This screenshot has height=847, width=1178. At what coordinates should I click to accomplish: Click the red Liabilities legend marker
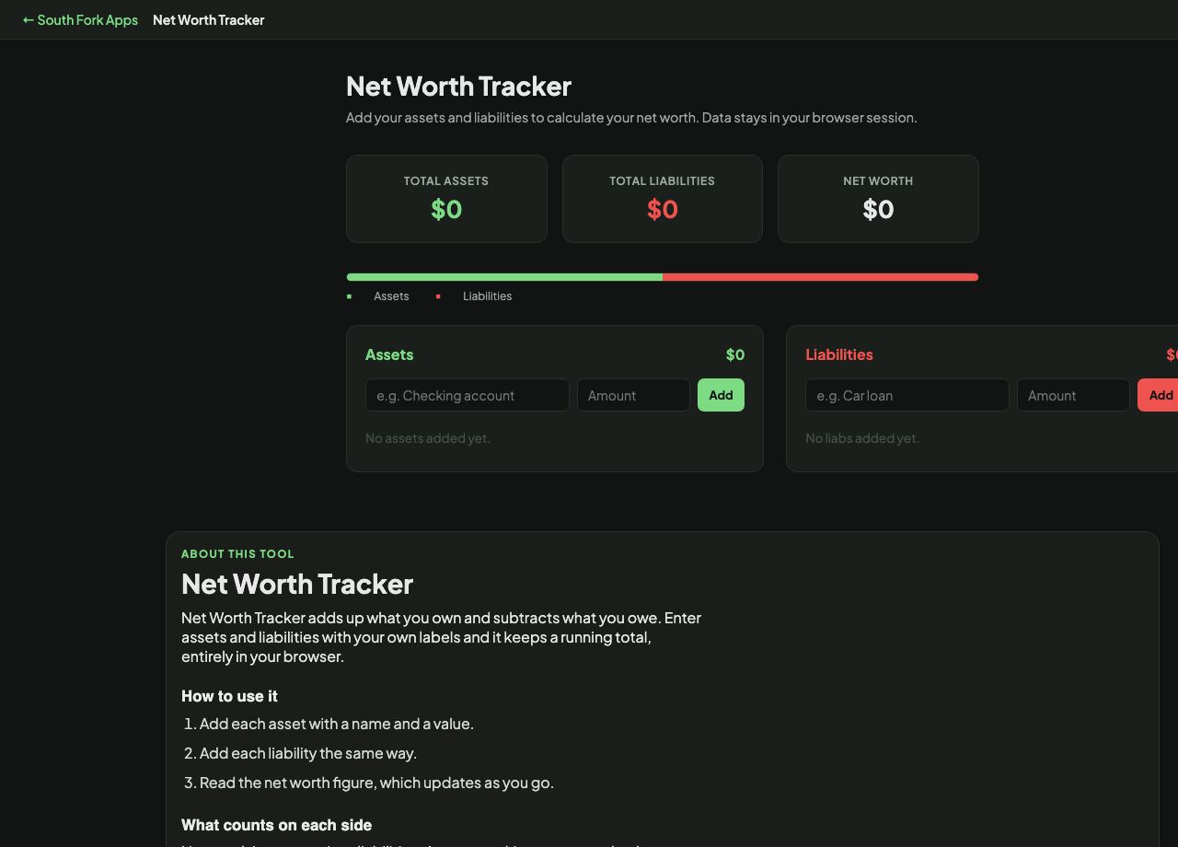[x=438, y=296]
